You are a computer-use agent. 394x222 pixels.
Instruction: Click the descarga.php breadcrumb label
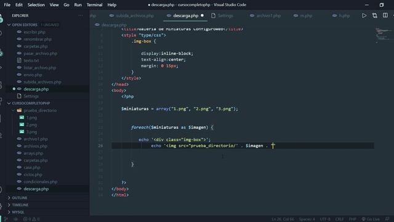[114, 25]
